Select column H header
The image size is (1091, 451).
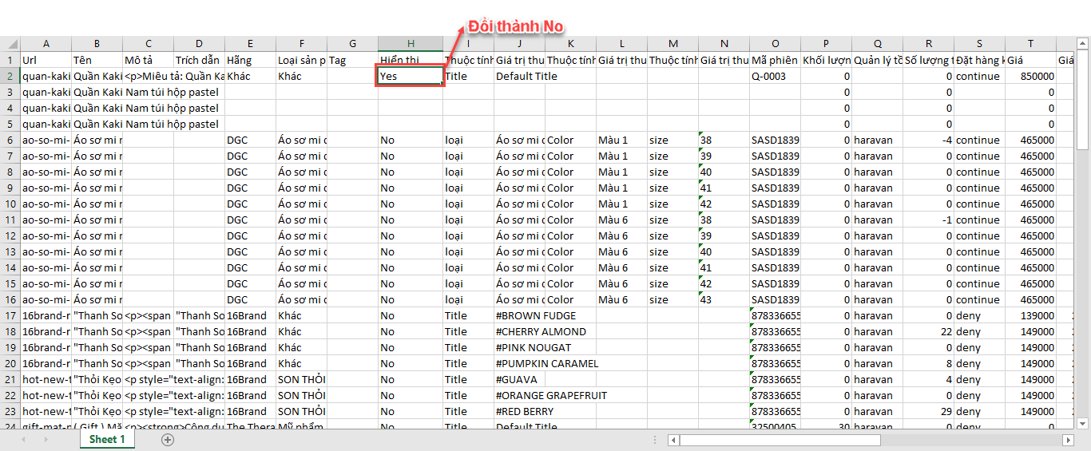tap(411, 44)
